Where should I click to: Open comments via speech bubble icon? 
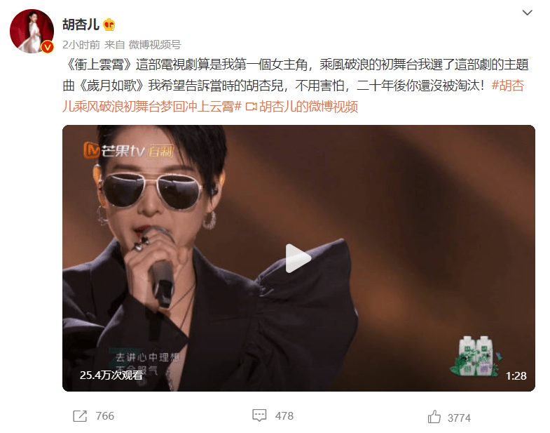[x=259, y=415]
